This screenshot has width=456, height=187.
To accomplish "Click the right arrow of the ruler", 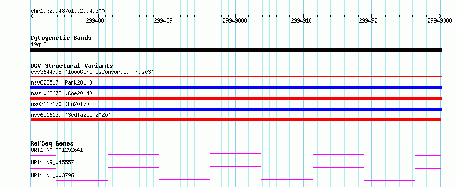I will tap(440, 16).
